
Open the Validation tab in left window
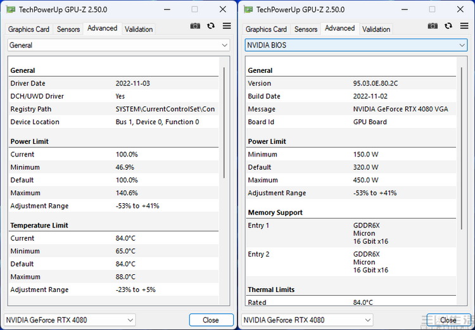click(x=139, y=29)
